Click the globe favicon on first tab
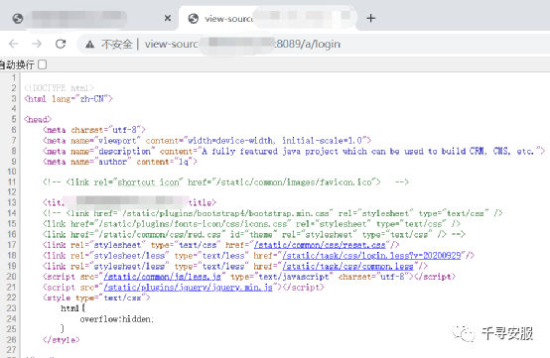Viewport: 550px width, 358px height. (x=18, y=18)
